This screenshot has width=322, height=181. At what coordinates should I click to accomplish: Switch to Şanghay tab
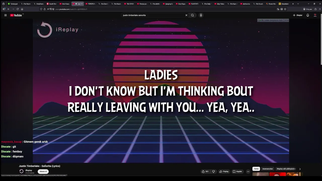coord(168,4)
